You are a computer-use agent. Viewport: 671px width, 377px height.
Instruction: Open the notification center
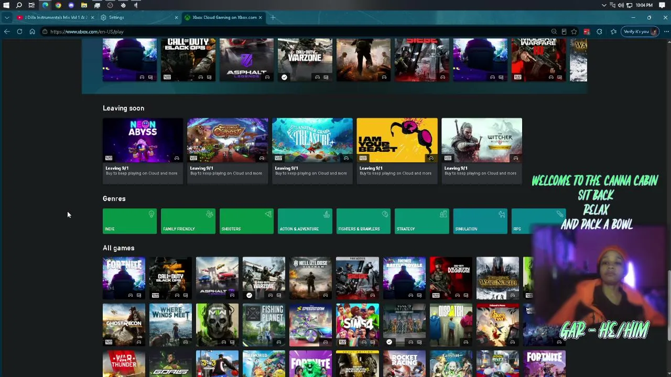click(662, 5)
